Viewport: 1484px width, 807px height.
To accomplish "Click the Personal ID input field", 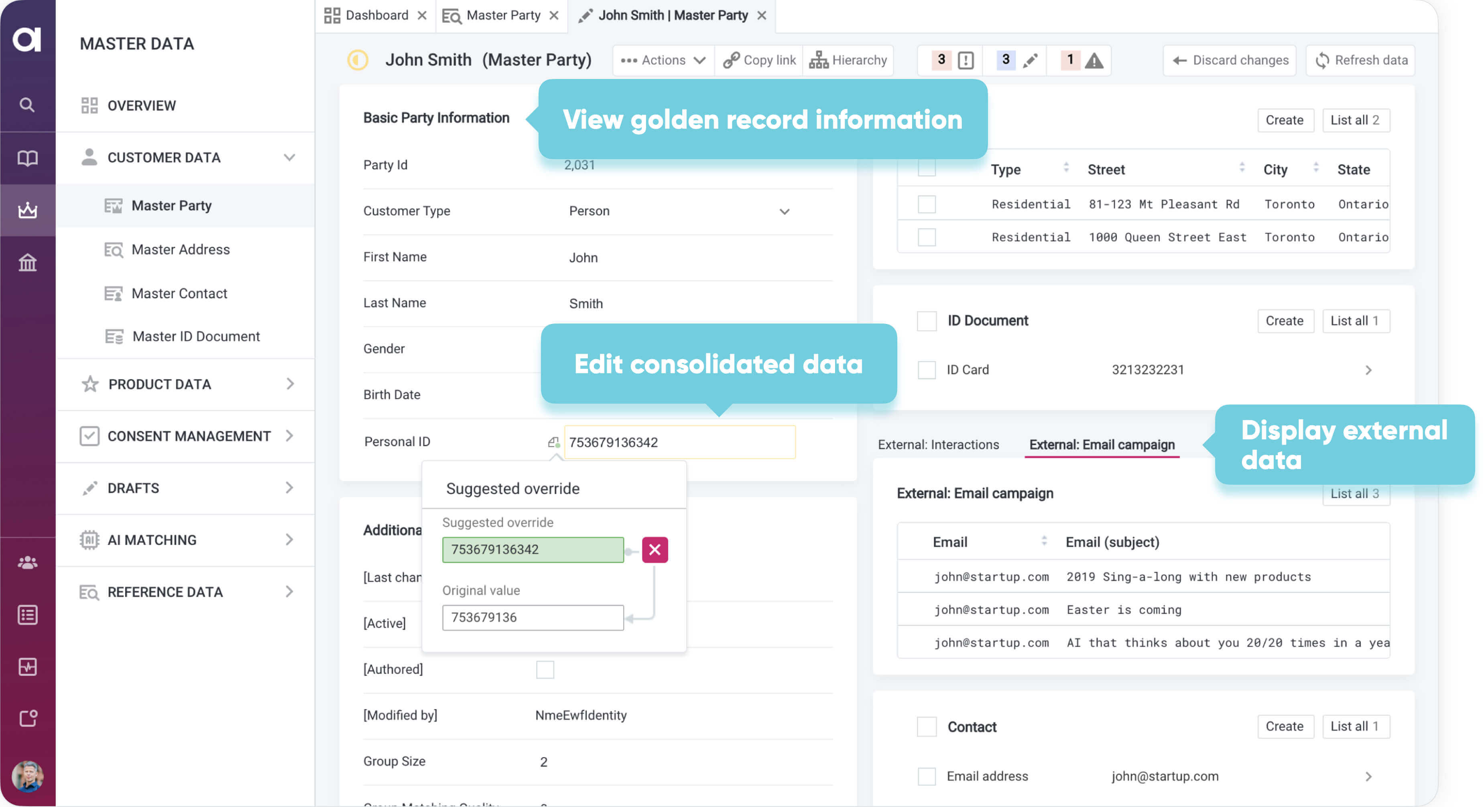I will (679, 442).
